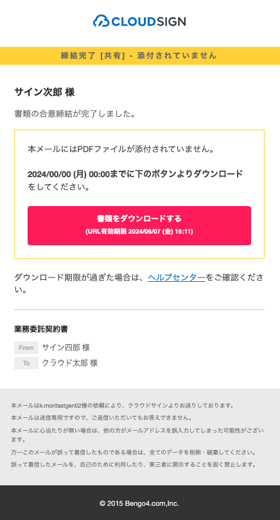The width and height of the screenshot is (280, 520).
Task: Click the 第三者に開示 prohibition notice line
Action: coord(134,464)
